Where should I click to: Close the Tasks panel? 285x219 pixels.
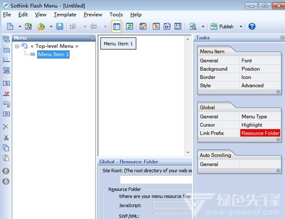coord(283,38)
